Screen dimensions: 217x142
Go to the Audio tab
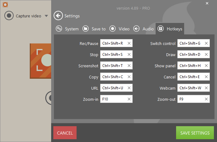click(144, 29)
